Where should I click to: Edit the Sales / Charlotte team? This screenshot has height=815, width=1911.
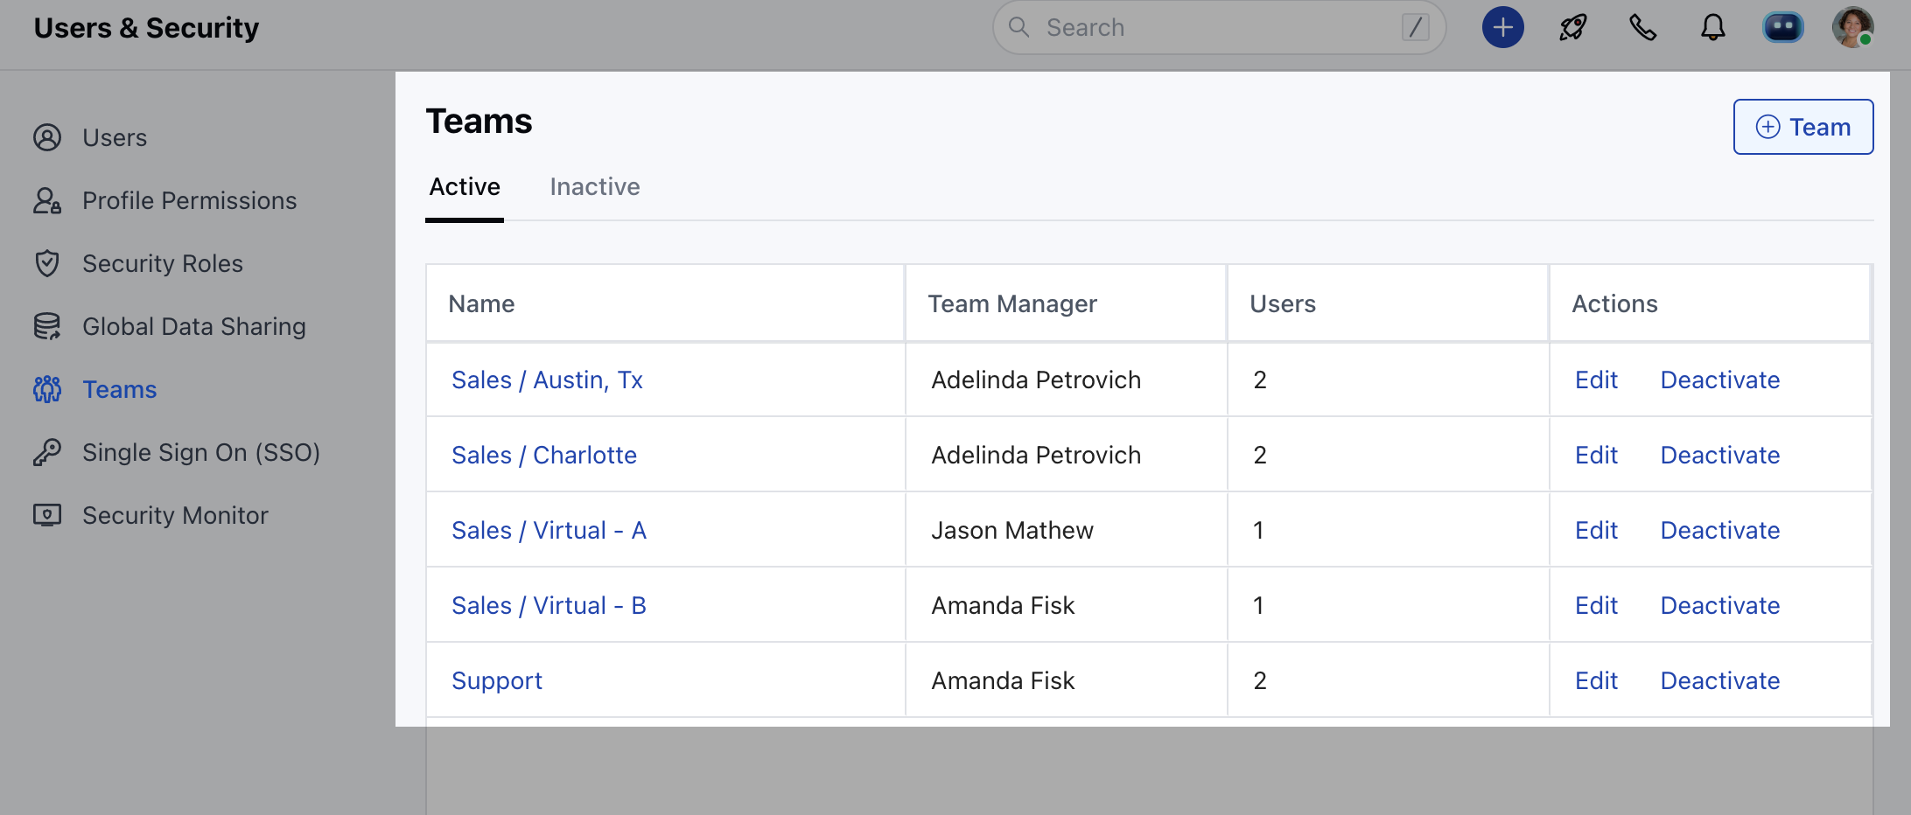pos(1596,455)
